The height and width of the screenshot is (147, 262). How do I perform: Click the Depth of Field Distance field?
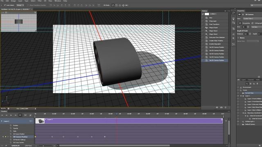(246, 34)
